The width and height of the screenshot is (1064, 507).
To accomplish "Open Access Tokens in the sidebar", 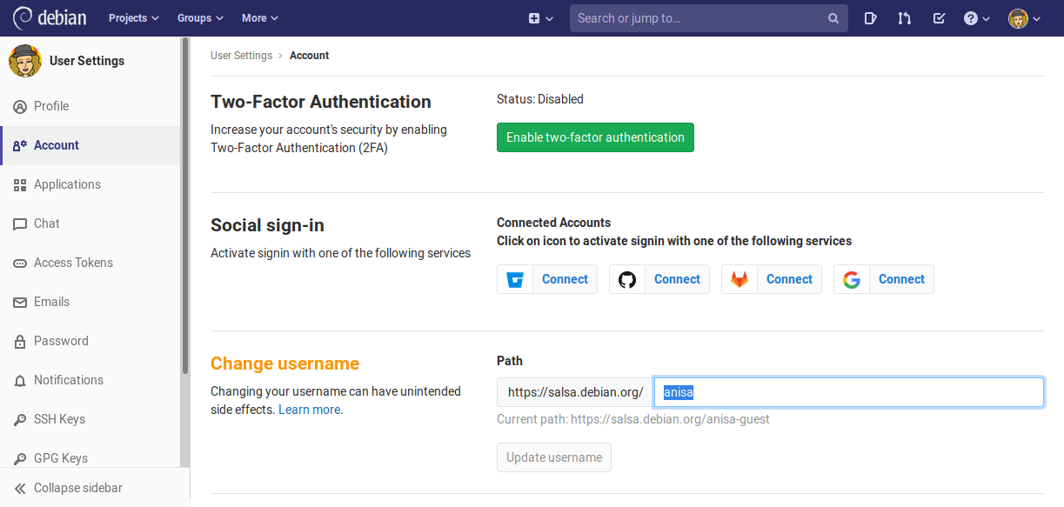I will coord(73,263).
